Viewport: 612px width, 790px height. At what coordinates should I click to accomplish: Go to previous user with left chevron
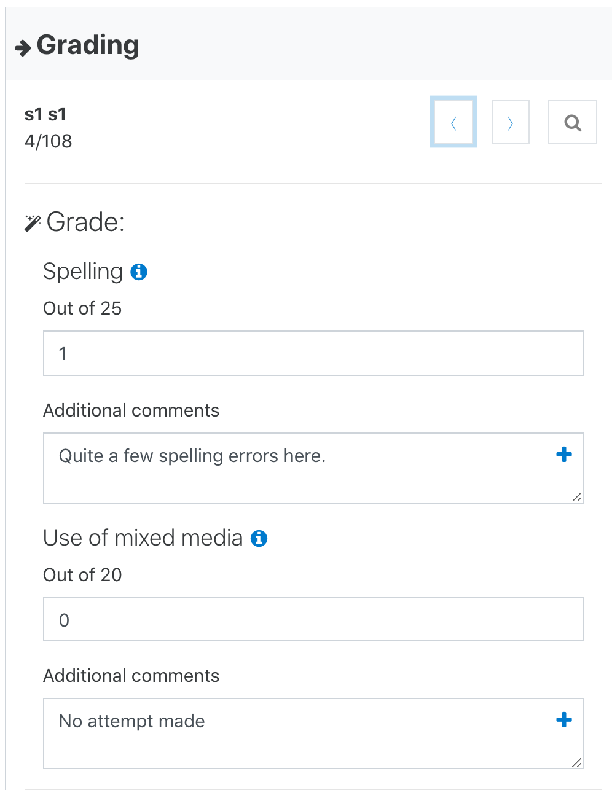click(453, 122)
